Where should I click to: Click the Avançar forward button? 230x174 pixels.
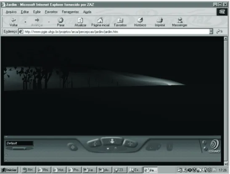point(37,22)
